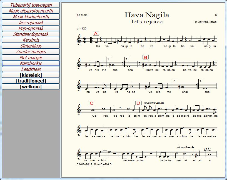
Task: Click the date footer 03-09-2012 MusiCAD4.0
Action: pos(94,164)
